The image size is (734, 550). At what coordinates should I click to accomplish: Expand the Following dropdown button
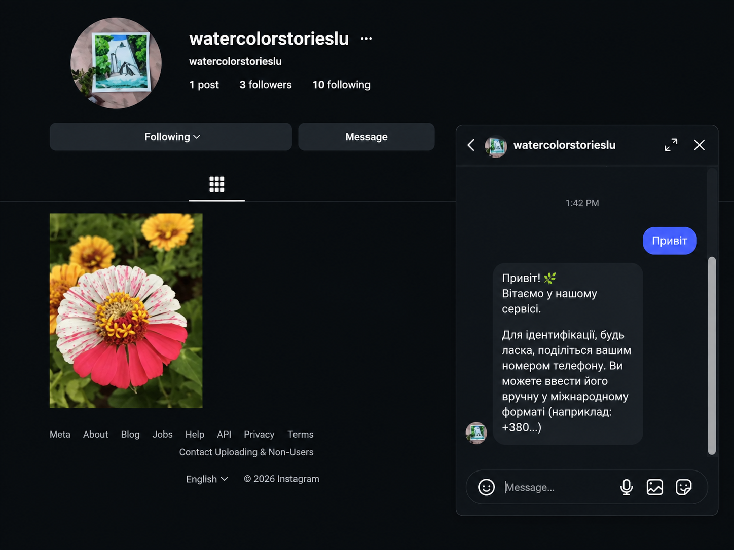tap(171, 137)
